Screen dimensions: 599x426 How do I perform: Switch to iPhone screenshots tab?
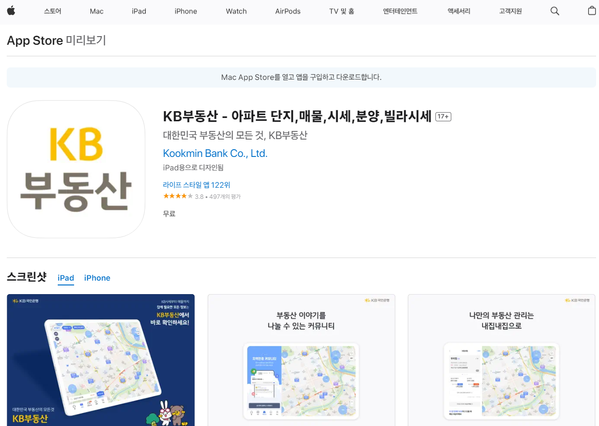tap(97, 278)
